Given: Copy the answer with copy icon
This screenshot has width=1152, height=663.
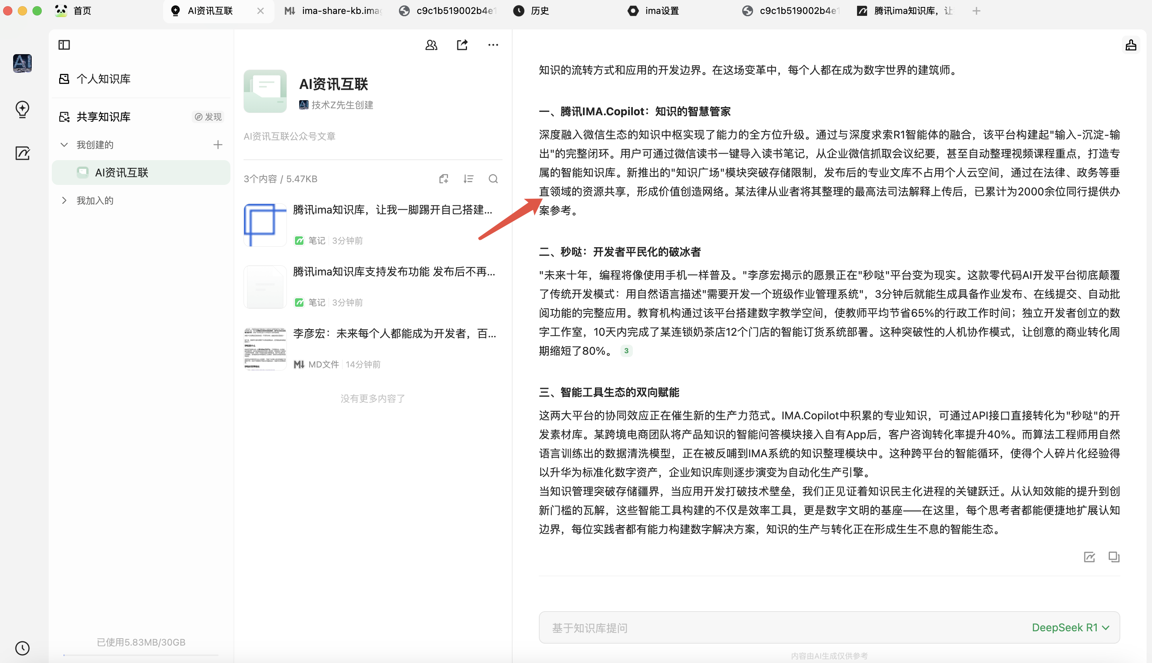Looking at the screenshot, I should [1114, 557].
